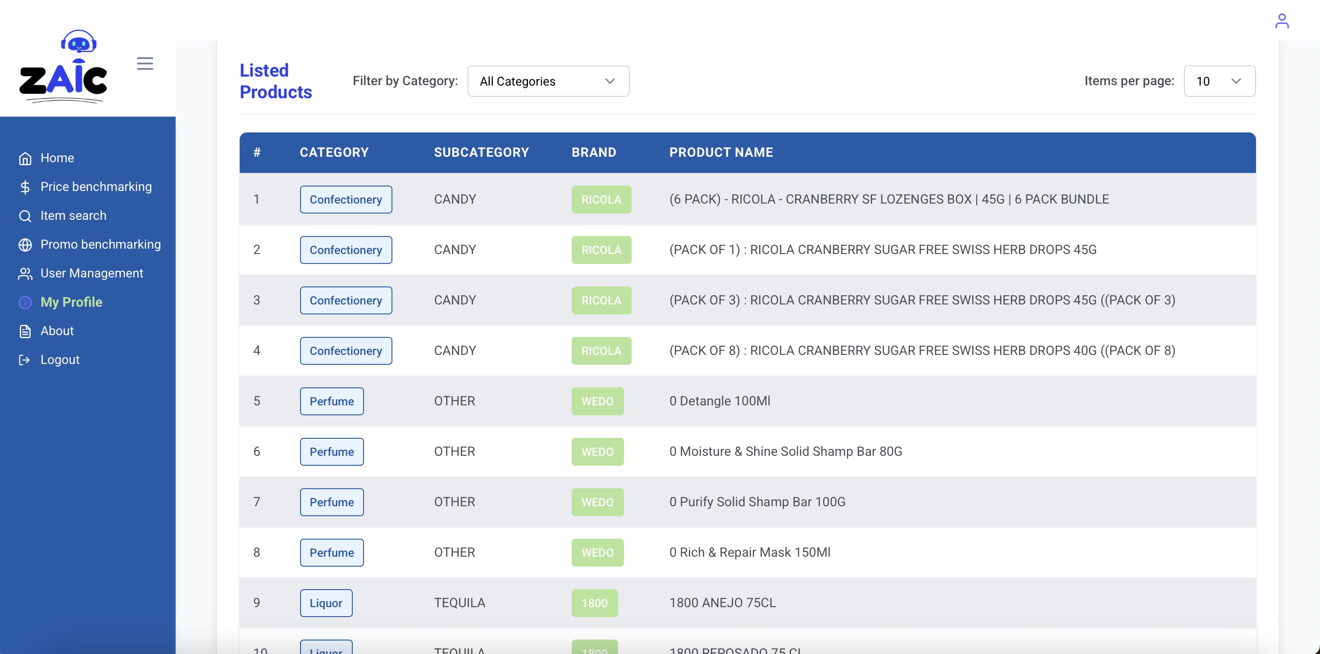The height and width of the screenshot is (654, 1320).
Task: Click the WEDO brand badge in row 5
Action: (597, 401)
